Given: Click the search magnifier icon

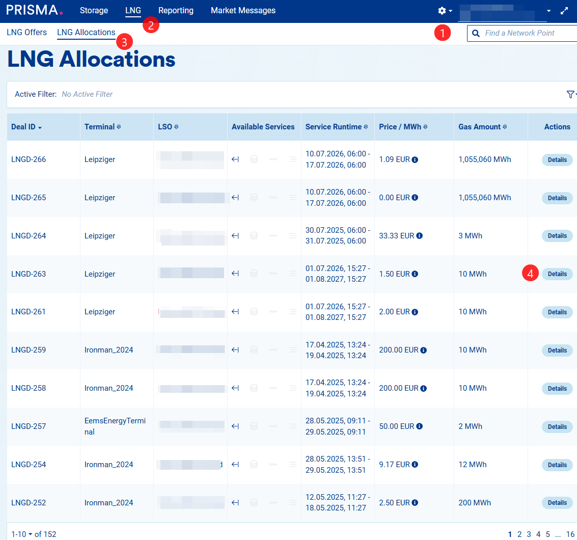Looking at the screenshot, I should pos(476,33).
